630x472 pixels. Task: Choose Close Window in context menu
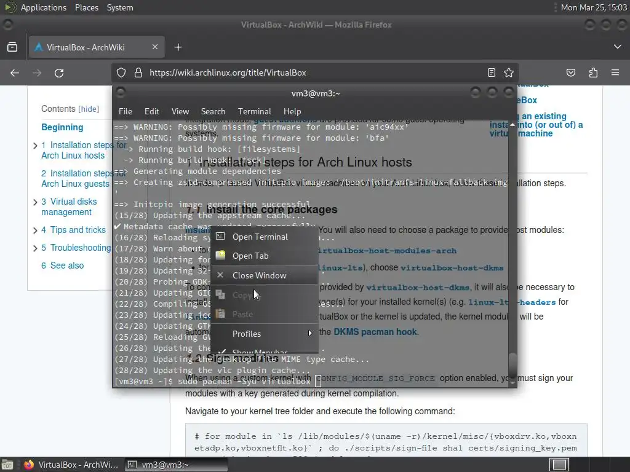coord(265,275)
